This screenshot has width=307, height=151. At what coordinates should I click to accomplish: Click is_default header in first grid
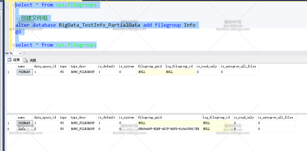(107, 66)
